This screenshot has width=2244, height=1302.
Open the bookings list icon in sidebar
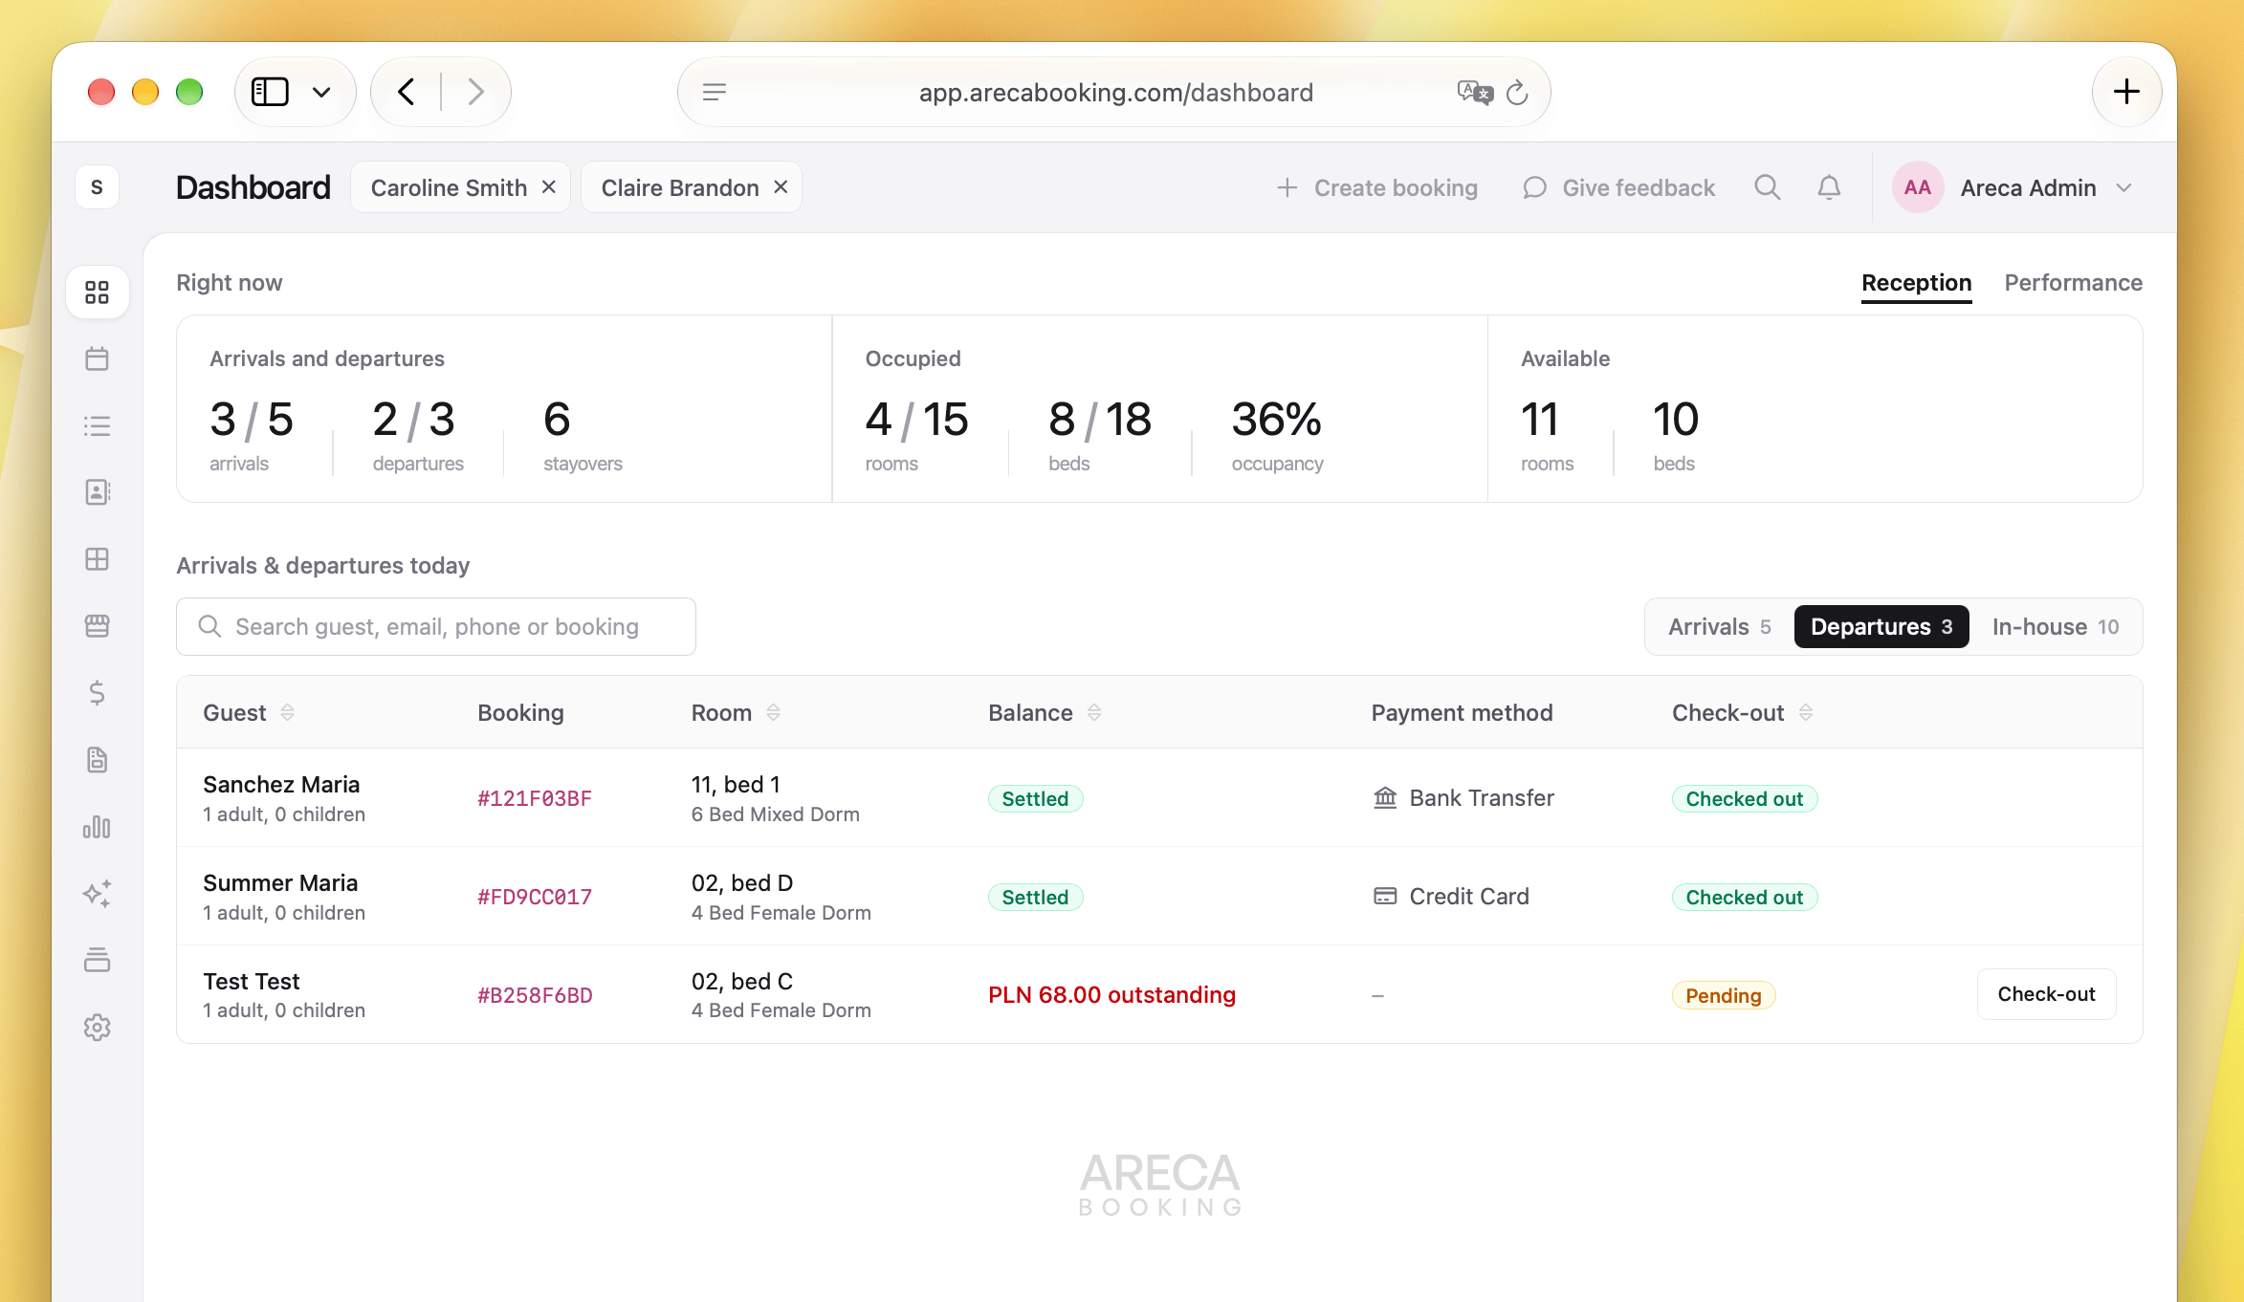[97, 425]
